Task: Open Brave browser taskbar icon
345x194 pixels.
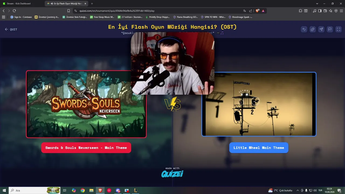Action: (x=100, y=190)
